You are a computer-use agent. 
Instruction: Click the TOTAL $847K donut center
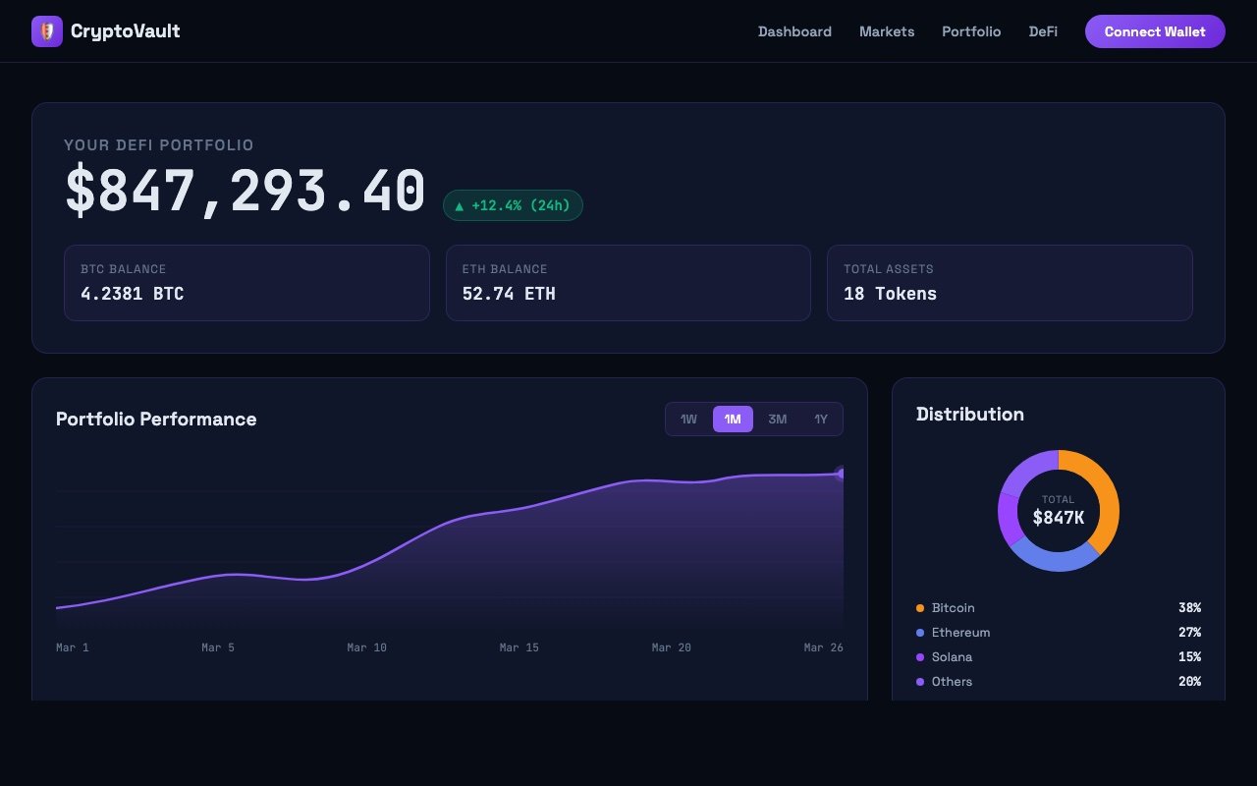(1058, 511)
